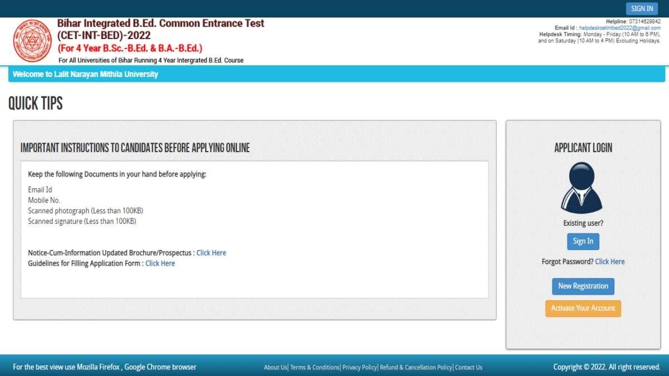Open the About Us footer link
The image size is (669, 376).
[x=274, y=367]
